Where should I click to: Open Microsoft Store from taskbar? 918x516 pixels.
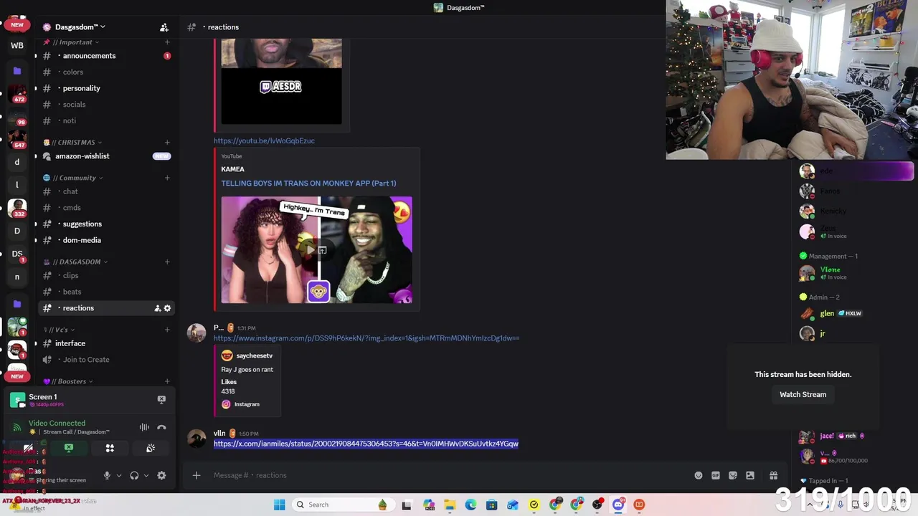point(491,505)
